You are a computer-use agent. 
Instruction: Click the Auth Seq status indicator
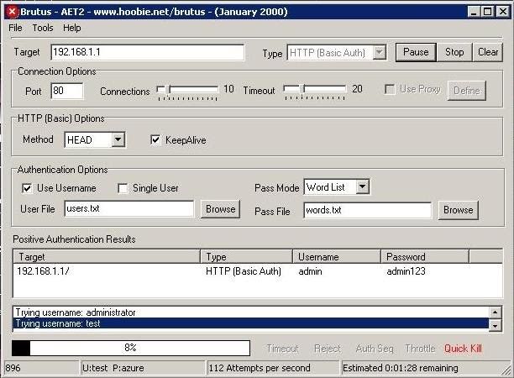point(375,349)
